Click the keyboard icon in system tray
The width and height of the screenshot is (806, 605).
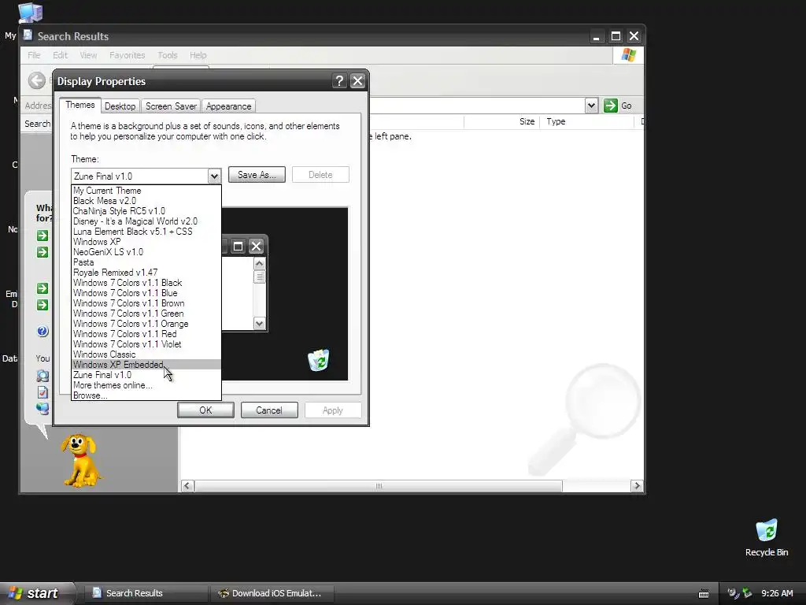click(704, 594)
